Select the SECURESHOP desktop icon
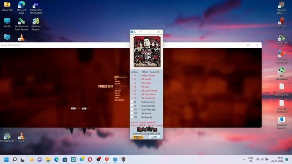 [x=7, y=138]
